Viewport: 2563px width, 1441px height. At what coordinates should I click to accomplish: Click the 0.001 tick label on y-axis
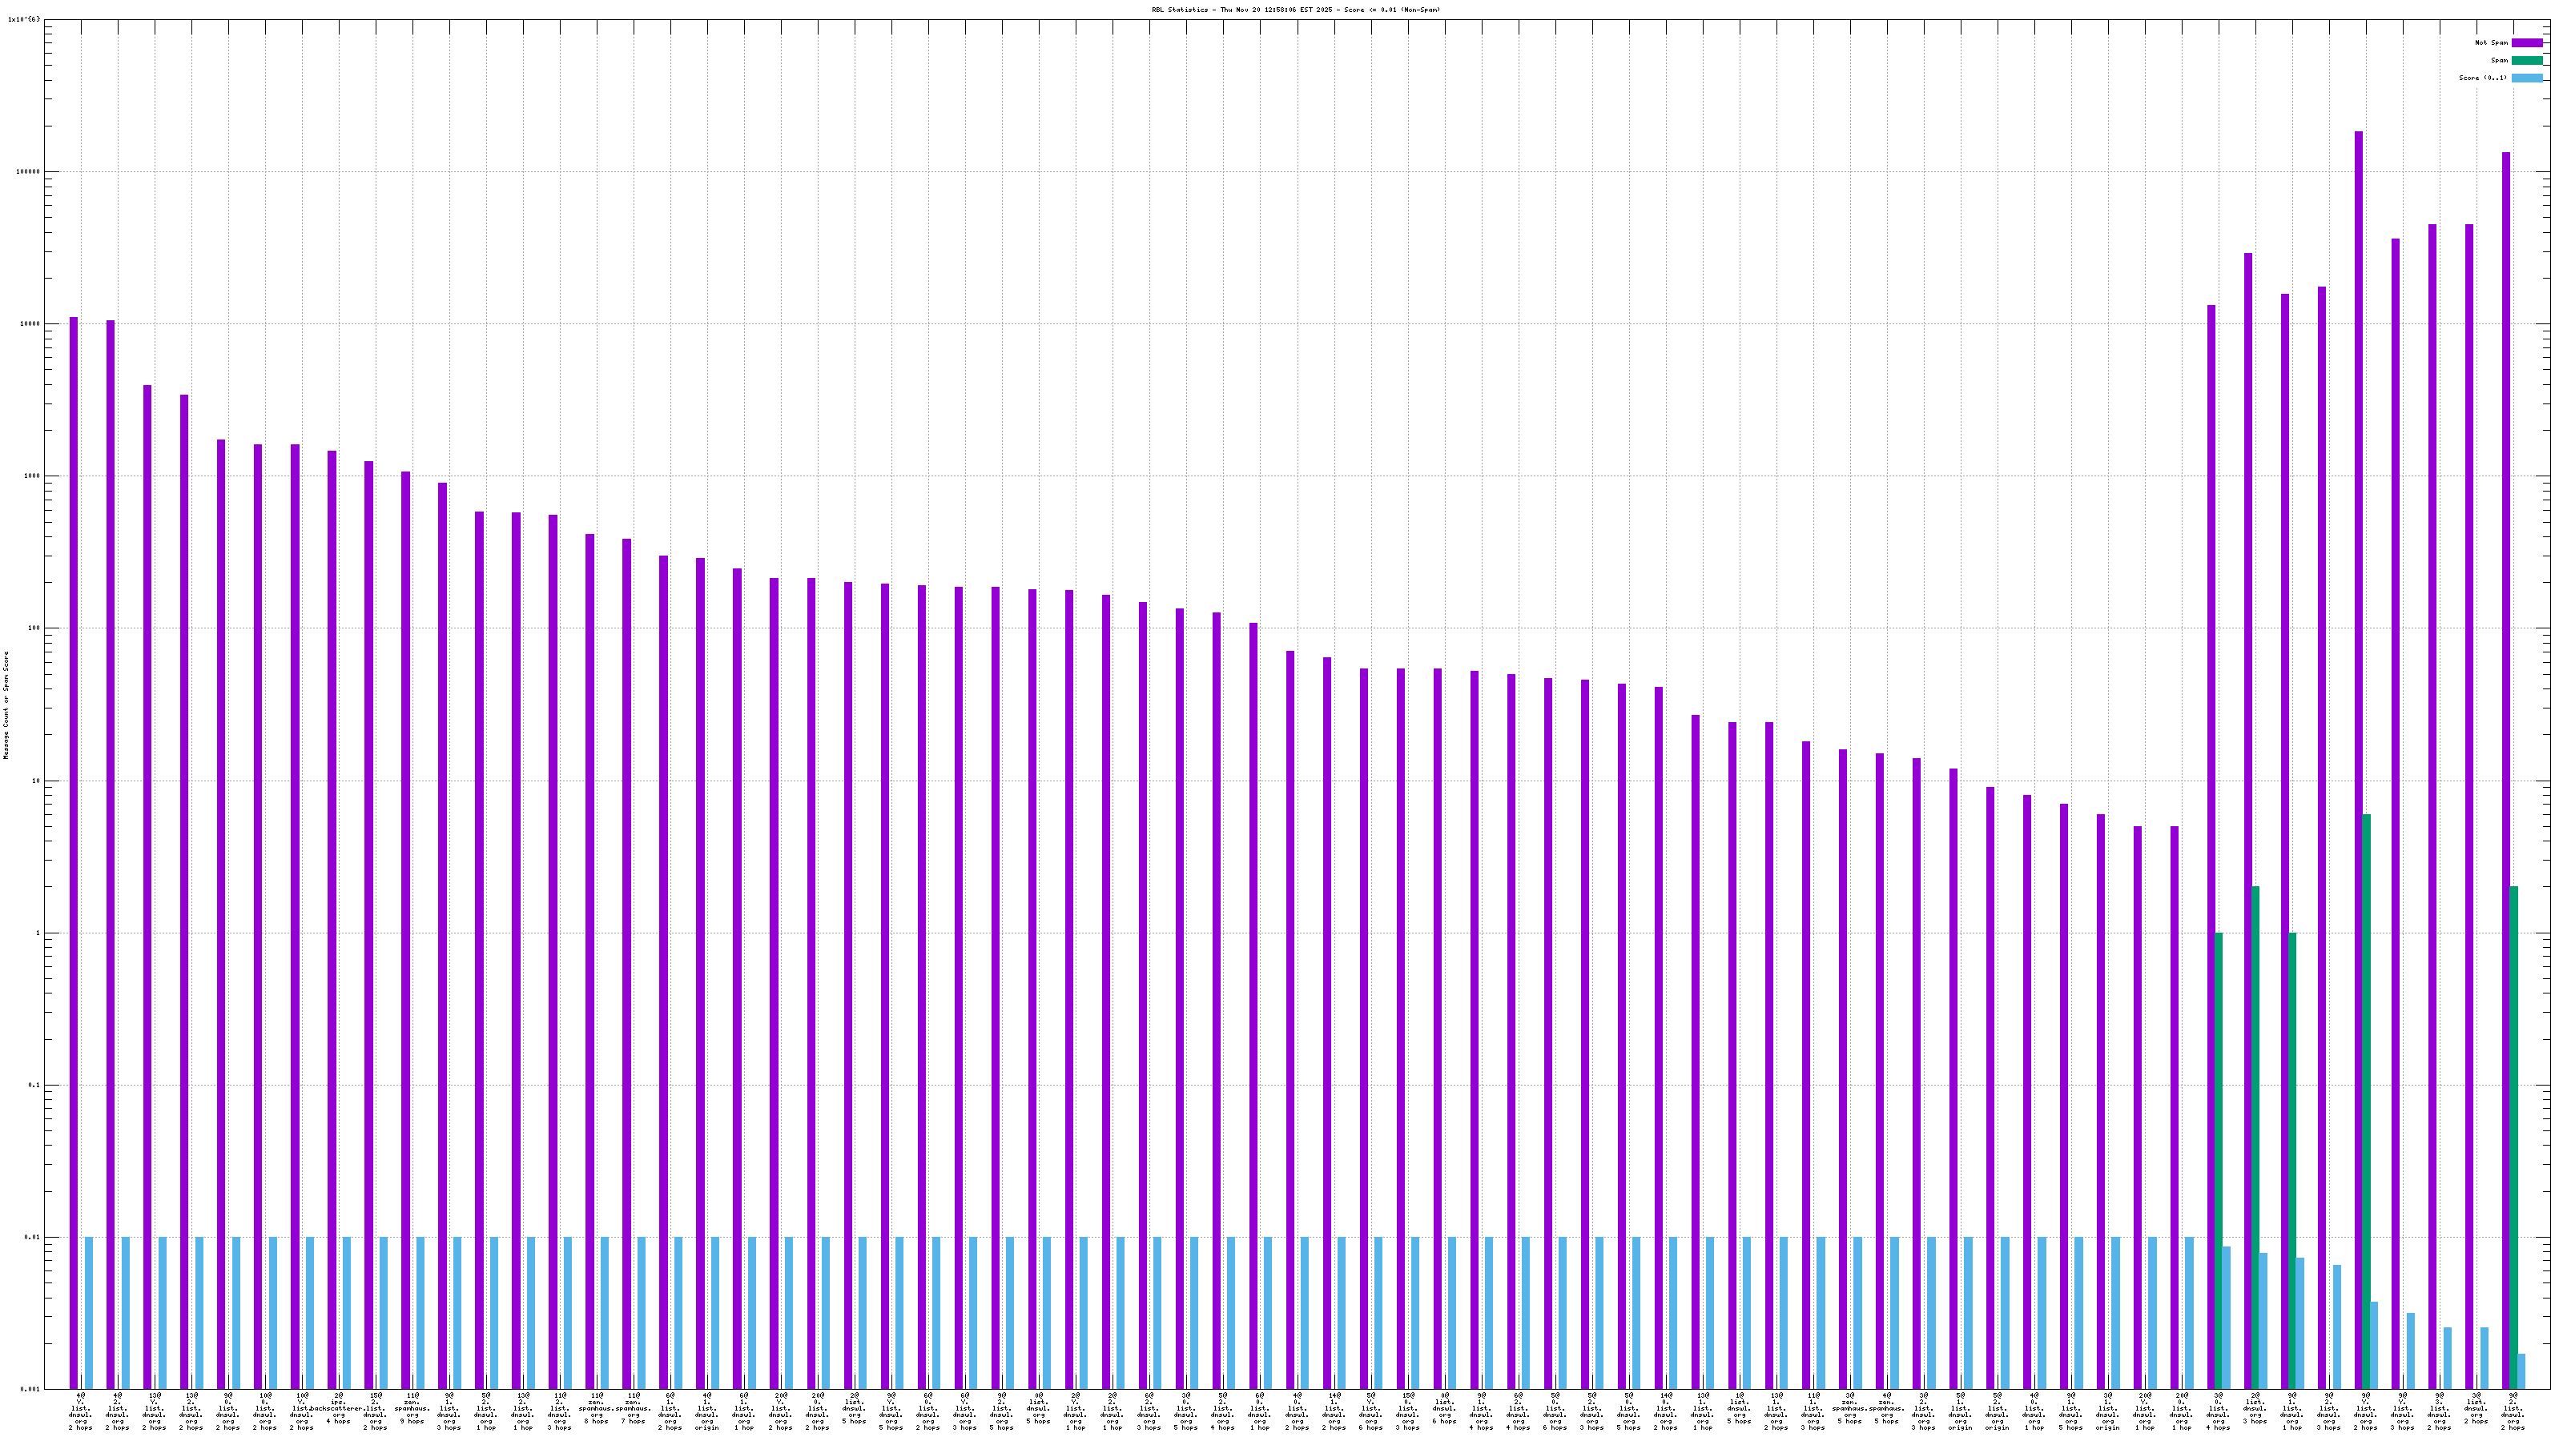(x=31, y=1389)
